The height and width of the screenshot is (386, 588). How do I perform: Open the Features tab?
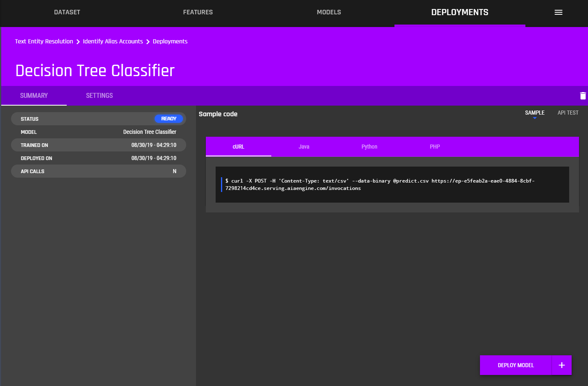[x=198, y=12]
